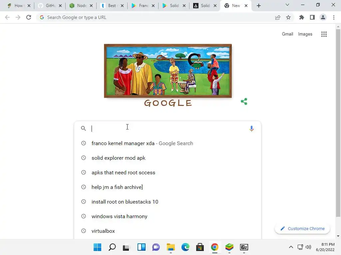Open the Chat app on taskbar

click(156, 247)
